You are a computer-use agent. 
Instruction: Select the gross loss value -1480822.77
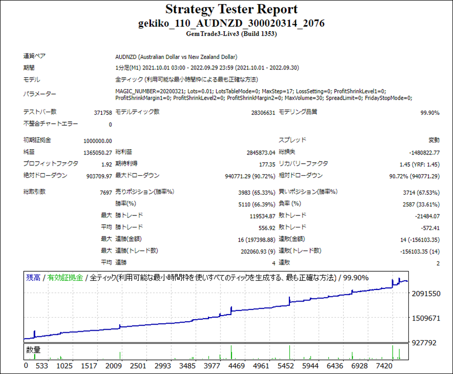point(422,153)
